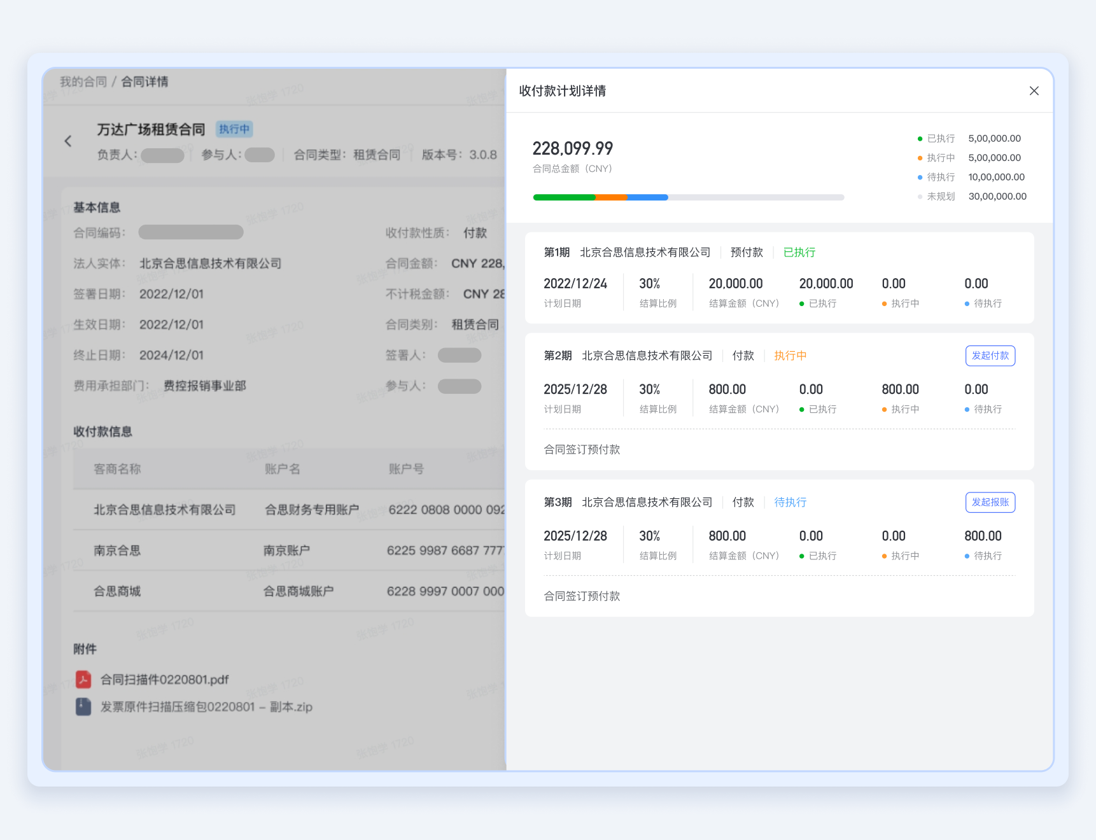Open 发票原件扫描压缩包0220801 – 副本.zip attachment
The image size is (1096, 840).
tap(206, 707)
